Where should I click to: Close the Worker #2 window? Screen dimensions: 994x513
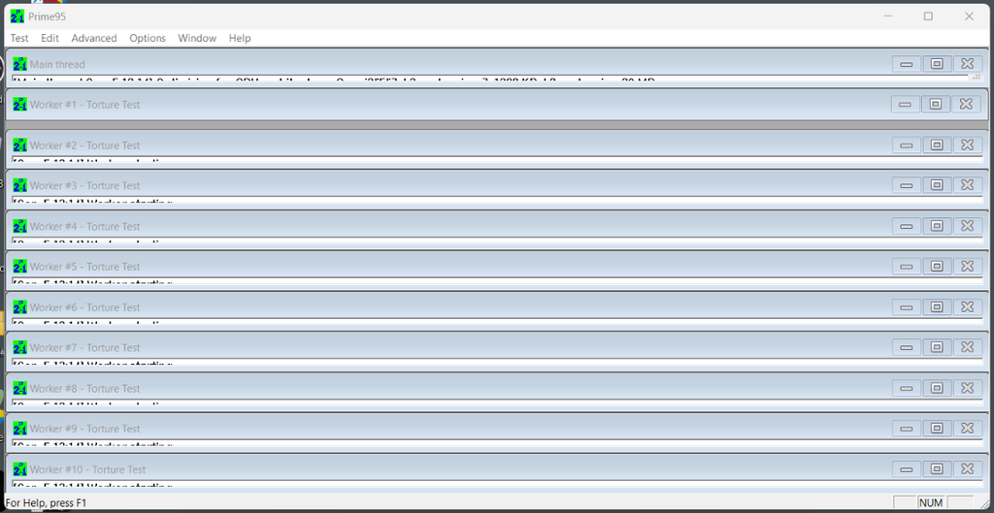click(x=968, y=144)
